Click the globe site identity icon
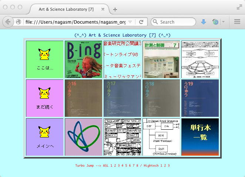Image resolution: width=245 pixels, height=177 pixels. (19, 22)
